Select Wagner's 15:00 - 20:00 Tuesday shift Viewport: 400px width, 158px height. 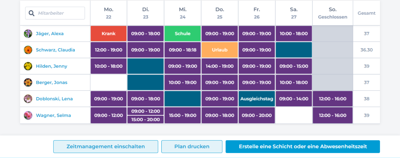pyautogui.click(x=146, y=119)
